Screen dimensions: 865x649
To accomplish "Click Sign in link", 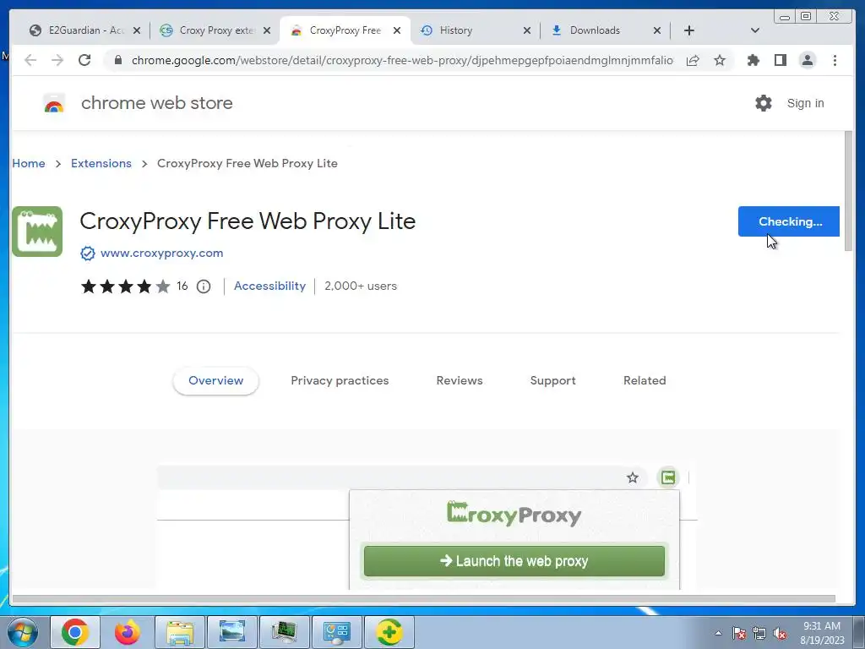I will tap(805, 103).
